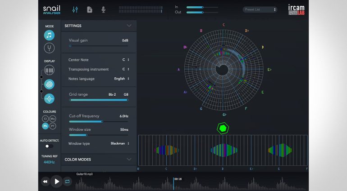Viewport: 347px width, 191px height.
Task: Select the waveform diamond display icon
Action: 49,98
